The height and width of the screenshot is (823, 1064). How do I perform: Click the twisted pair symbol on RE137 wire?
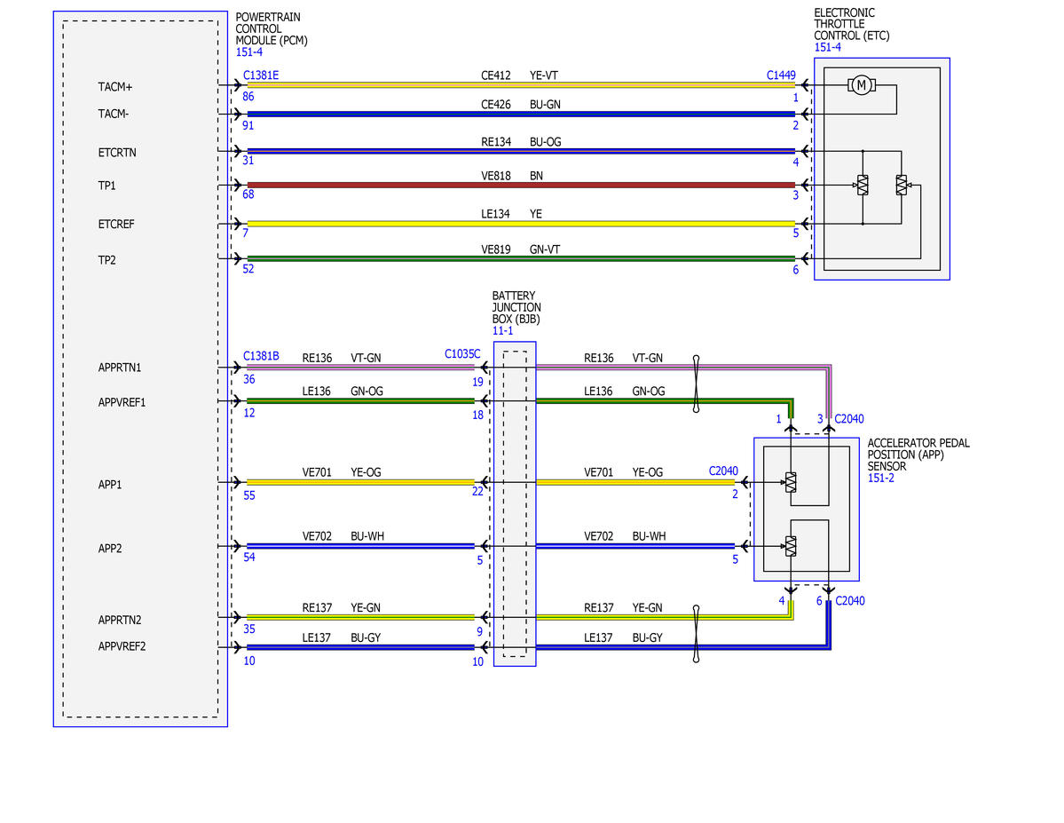[x=697, y=634]
